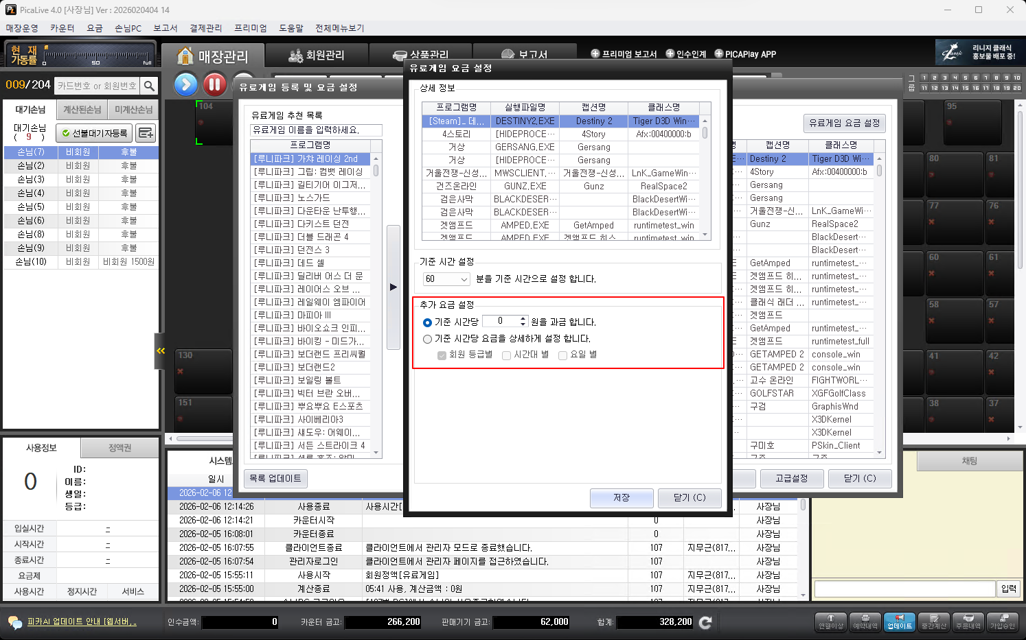Open the 업데이트 megaphone button

(899, 621)
